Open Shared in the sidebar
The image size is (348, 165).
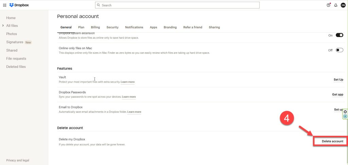pyautogui.click(x=12, y=50)
